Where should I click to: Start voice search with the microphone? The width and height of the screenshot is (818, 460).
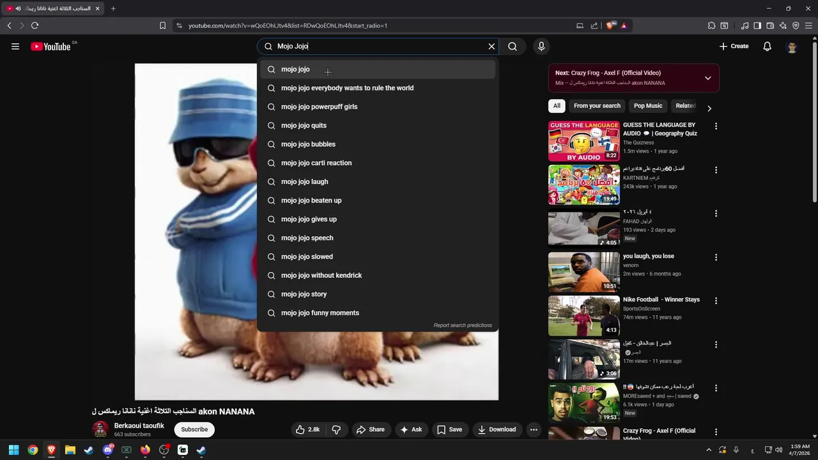pos(541,46)
